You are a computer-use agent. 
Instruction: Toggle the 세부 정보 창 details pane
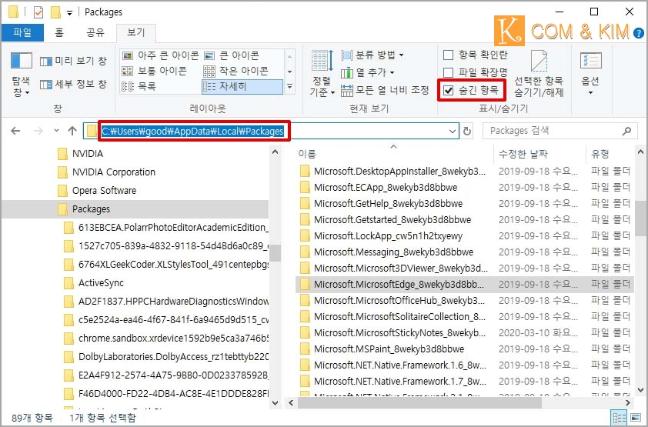pos(73,84)
